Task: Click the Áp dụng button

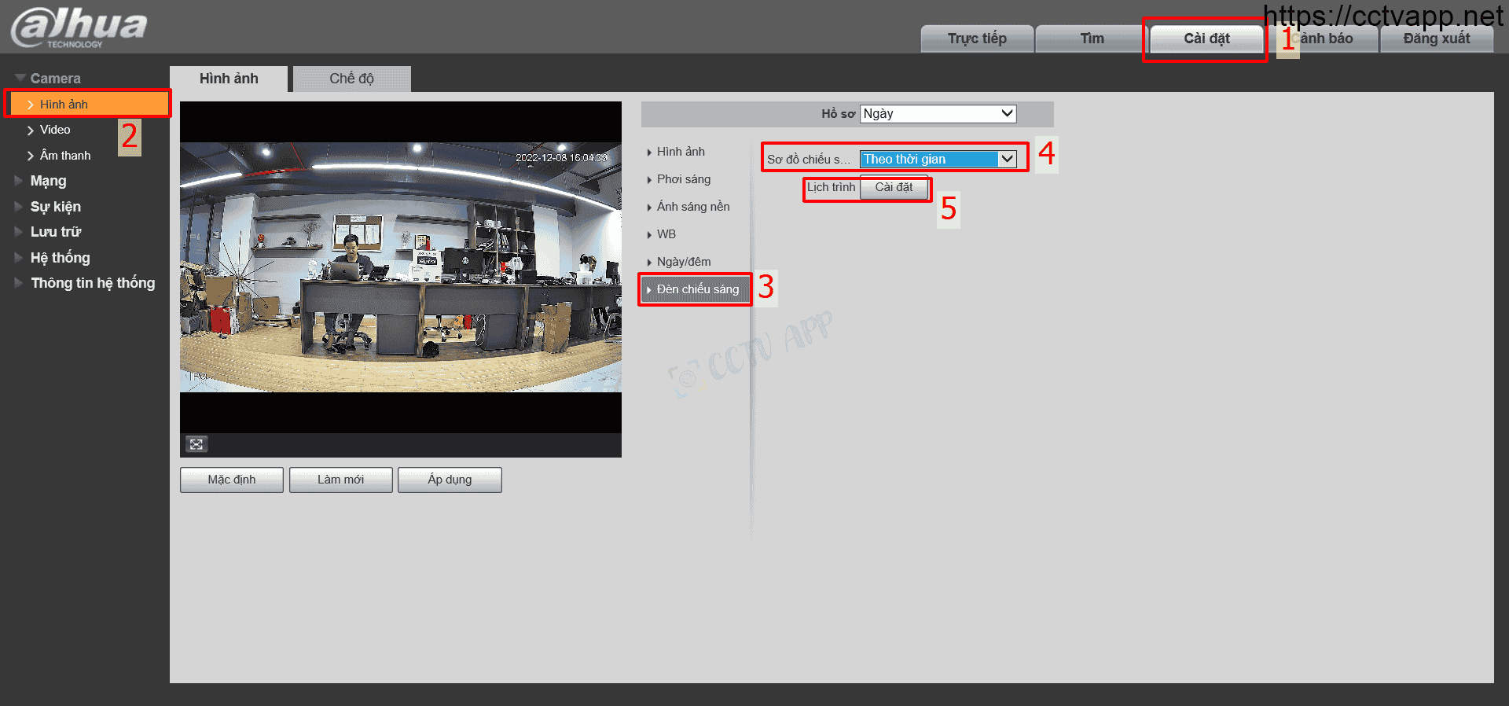Action: click(450, 480)
